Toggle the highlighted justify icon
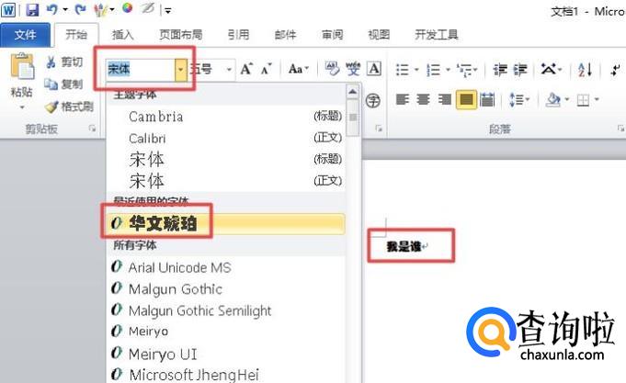Screen dimensions: 626x383 (466, 99)
